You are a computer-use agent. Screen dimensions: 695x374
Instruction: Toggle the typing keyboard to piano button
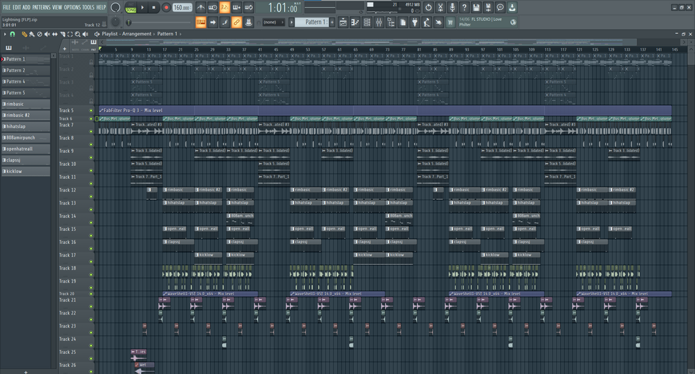[201, 22]
